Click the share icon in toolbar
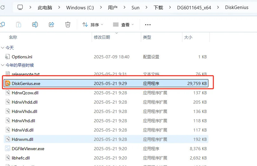The width and height of the screenshot is (257, 166). pyautogui.click(x=51, y=25)
